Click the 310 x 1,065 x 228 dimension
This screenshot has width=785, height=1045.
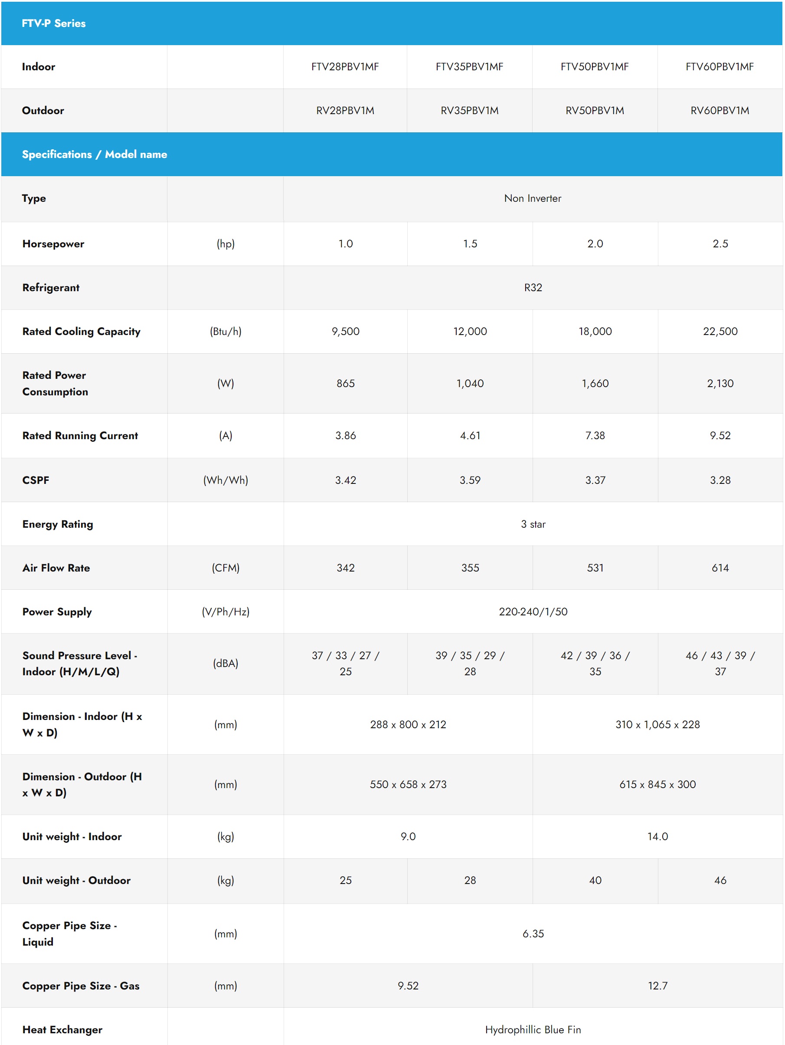[x=657, y=725]
